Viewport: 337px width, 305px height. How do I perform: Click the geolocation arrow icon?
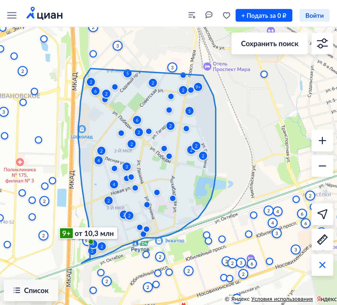point(322,214)
